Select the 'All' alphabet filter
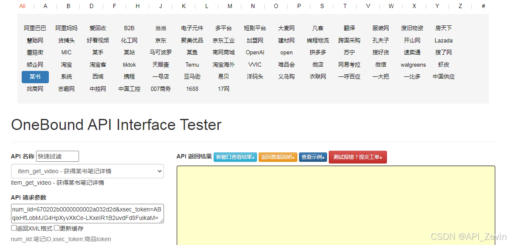The width and height of the screenshot is (508, 245). point(23,6)
